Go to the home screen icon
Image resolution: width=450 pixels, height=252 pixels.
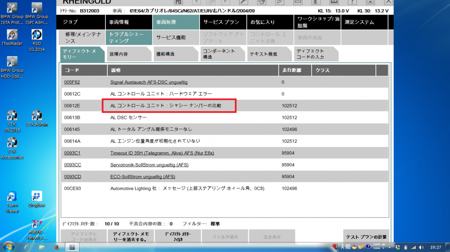[x=178, y=2]
